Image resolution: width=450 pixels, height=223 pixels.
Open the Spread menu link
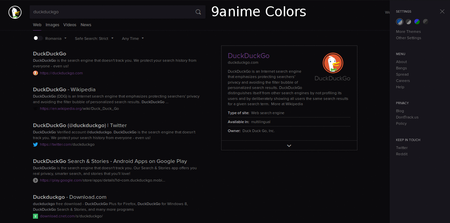point(402,74)
